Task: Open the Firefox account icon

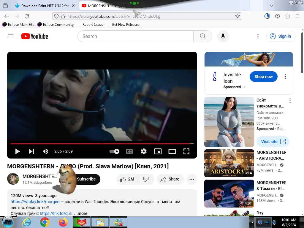Action: click(278, 16)
